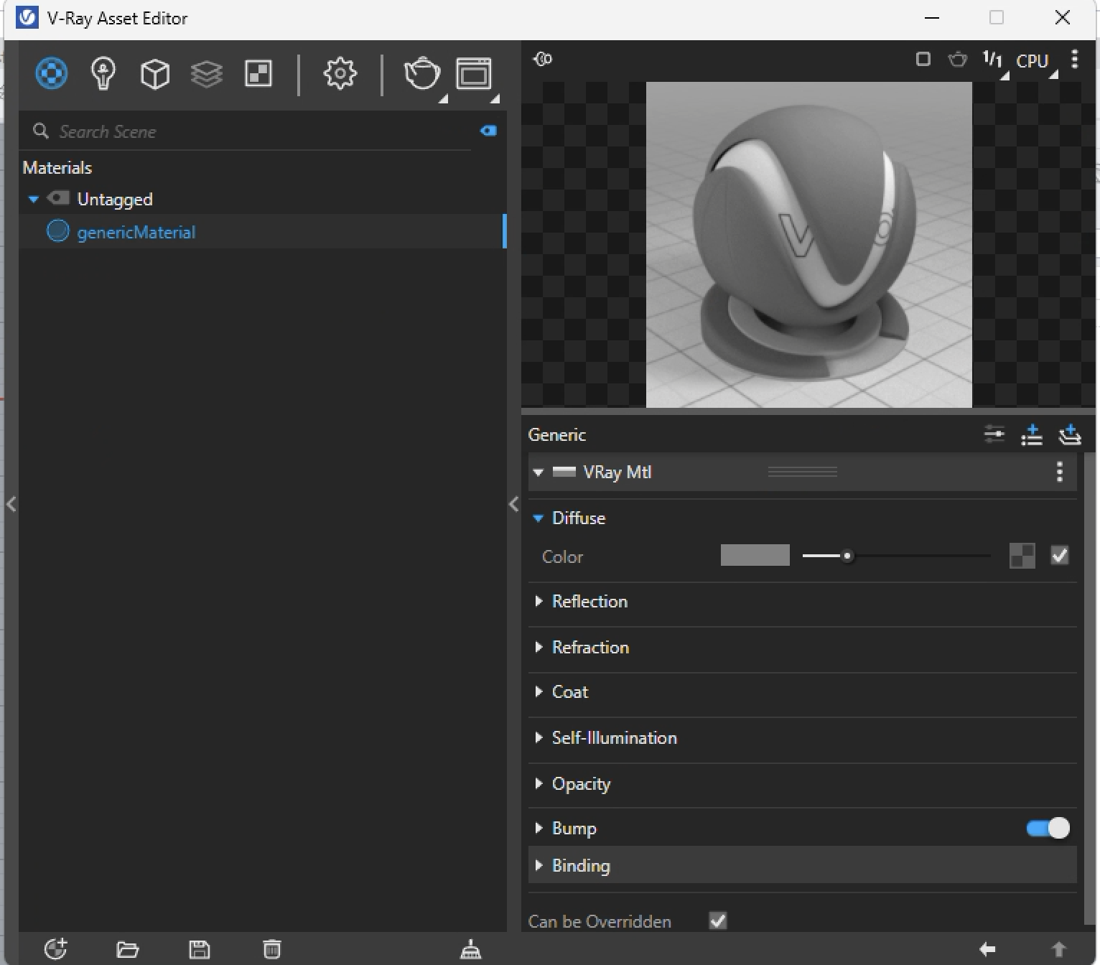The image size is (1100, 965).
Task: Close the V-Ray Asset Editor window
Action: click(x=1063, y=18)
